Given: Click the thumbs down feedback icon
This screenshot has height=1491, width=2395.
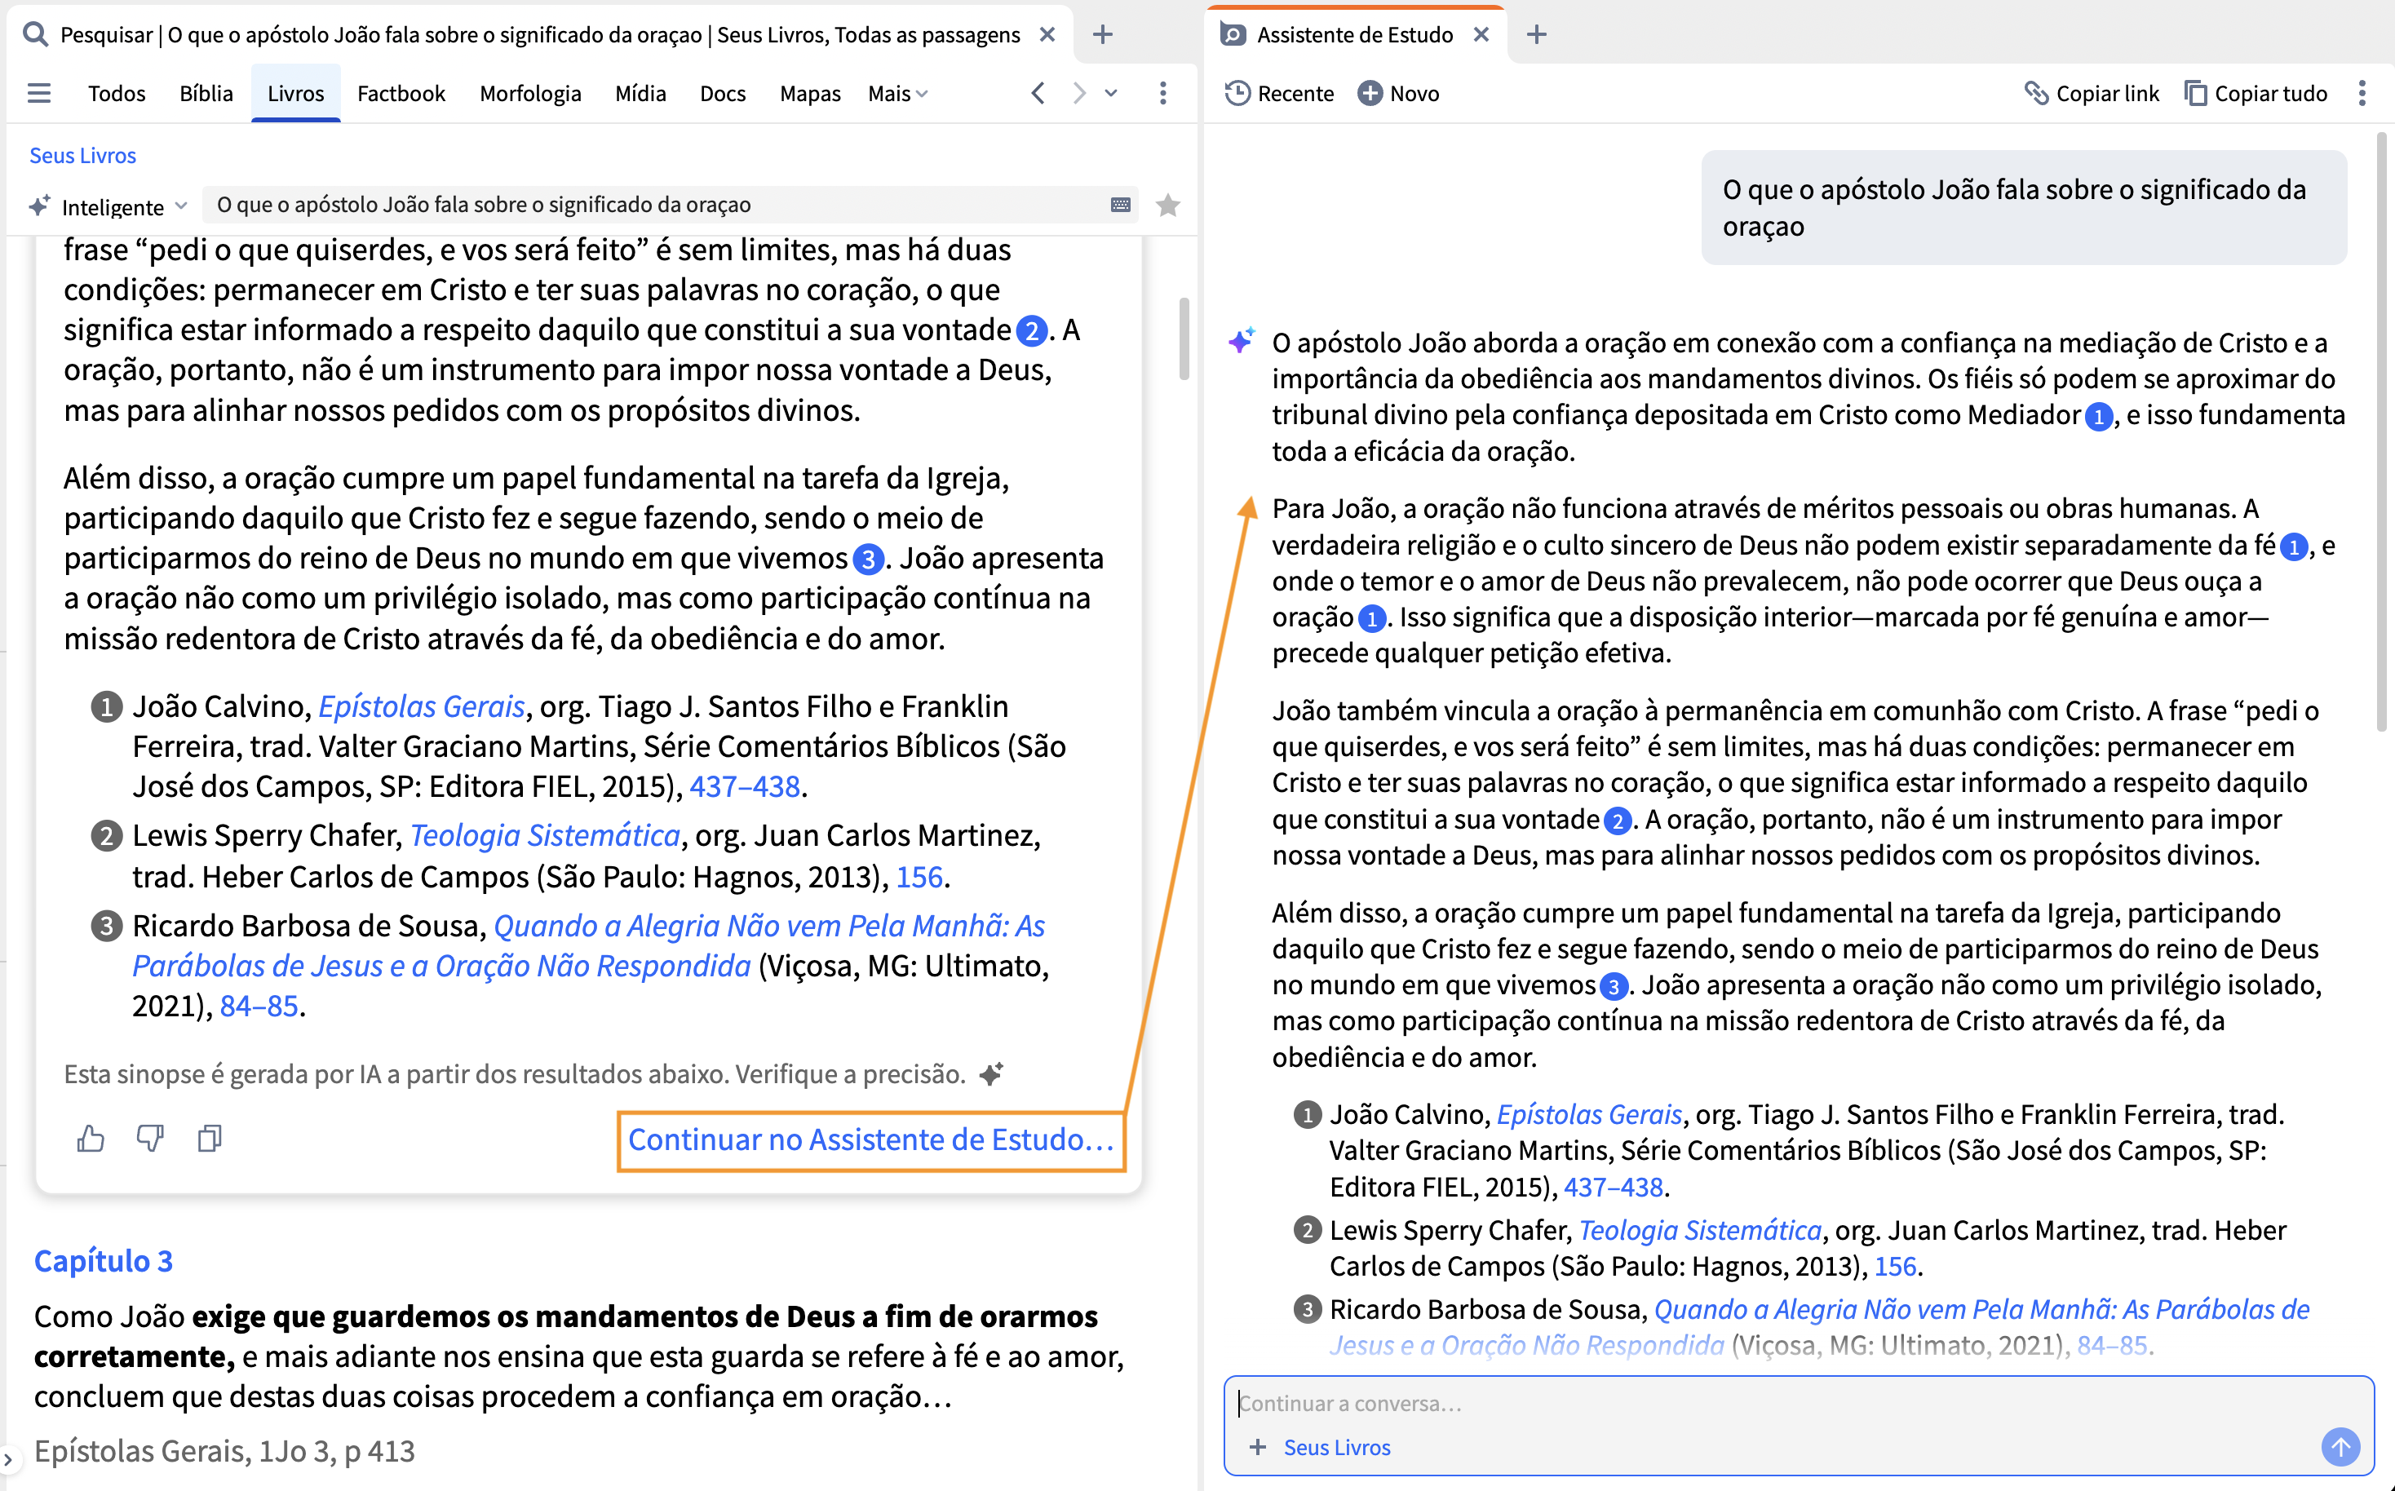Looking at the screenshot, I should click(x=150, y=1139).
